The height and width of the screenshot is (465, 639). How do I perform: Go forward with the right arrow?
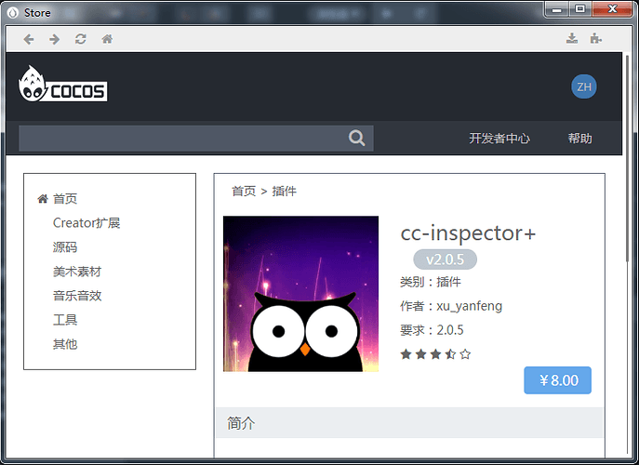click(54, 39)
